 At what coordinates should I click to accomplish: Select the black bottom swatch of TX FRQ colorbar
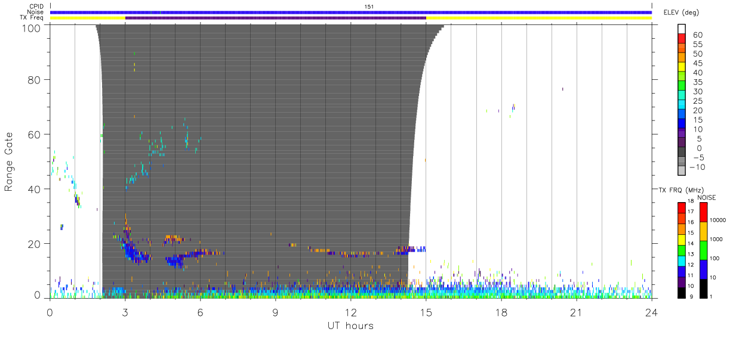[682, 292]
